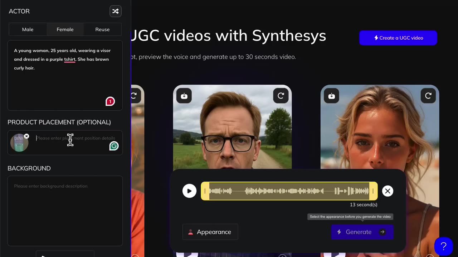Open the red Grammarly error badge
This screenshot has width=458, height=257.
(x=110, y=101)
